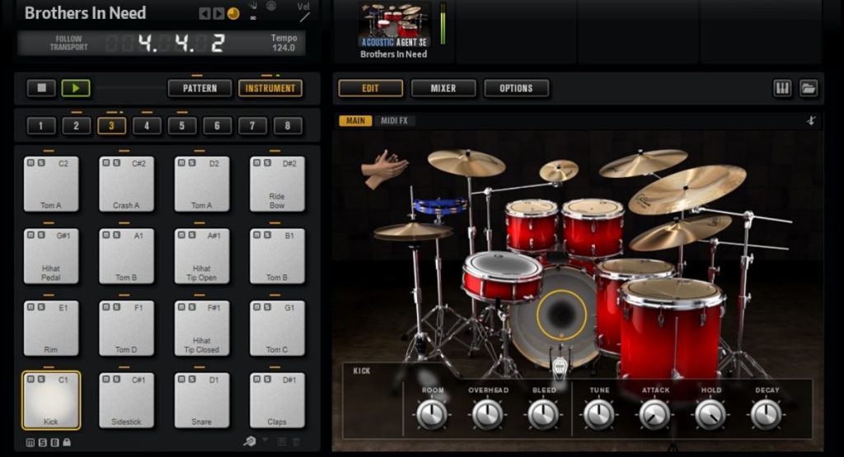The height and width of the screenshot is (457, 844).
Task: Trigger the Tom D pad F1
Action: (126, 328)
